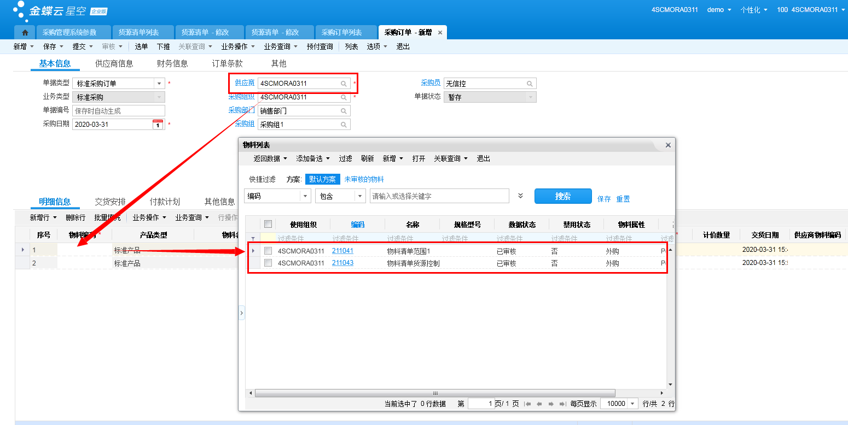Screen dimensions: 848x425
Task: Expand the side panel arrow handle
Action: tap(242, 313)
